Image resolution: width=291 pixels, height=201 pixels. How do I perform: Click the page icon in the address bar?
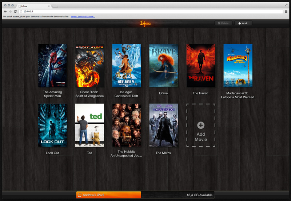[21, 12]
